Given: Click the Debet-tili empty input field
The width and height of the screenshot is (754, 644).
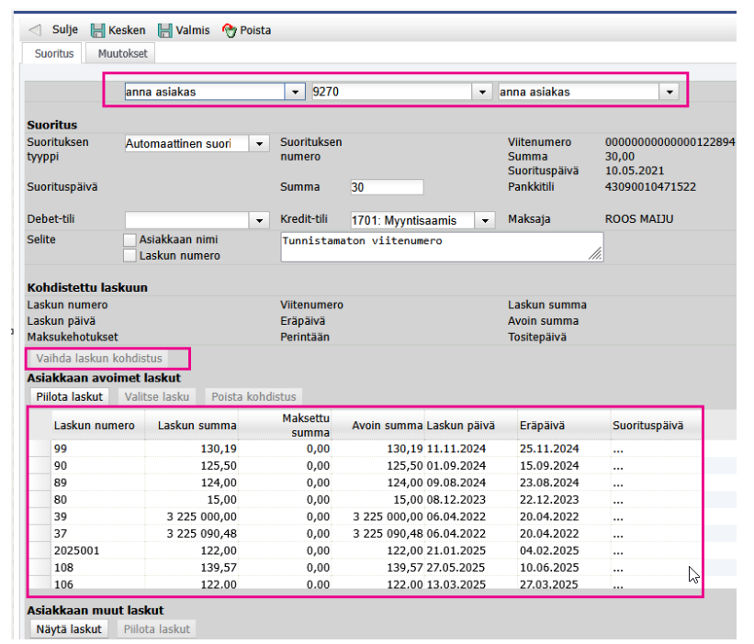Looking at the screenshot, I should click(x=187, y=220).
